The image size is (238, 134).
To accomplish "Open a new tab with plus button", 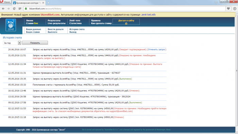I will coord(48,3).
